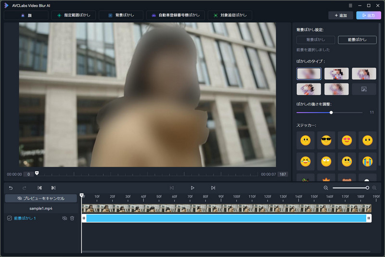The width and height of the screenshot is (385, 257).
Task: Pick the sunglasses face sticker
Action: tap(326, 141)
